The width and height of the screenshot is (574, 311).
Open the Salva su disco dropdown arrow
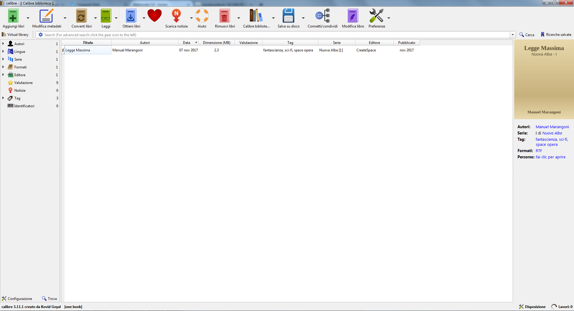[x=303, y=18]
